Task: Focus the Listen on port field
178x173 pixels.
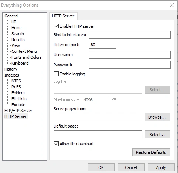Action: tap(102, 45)
